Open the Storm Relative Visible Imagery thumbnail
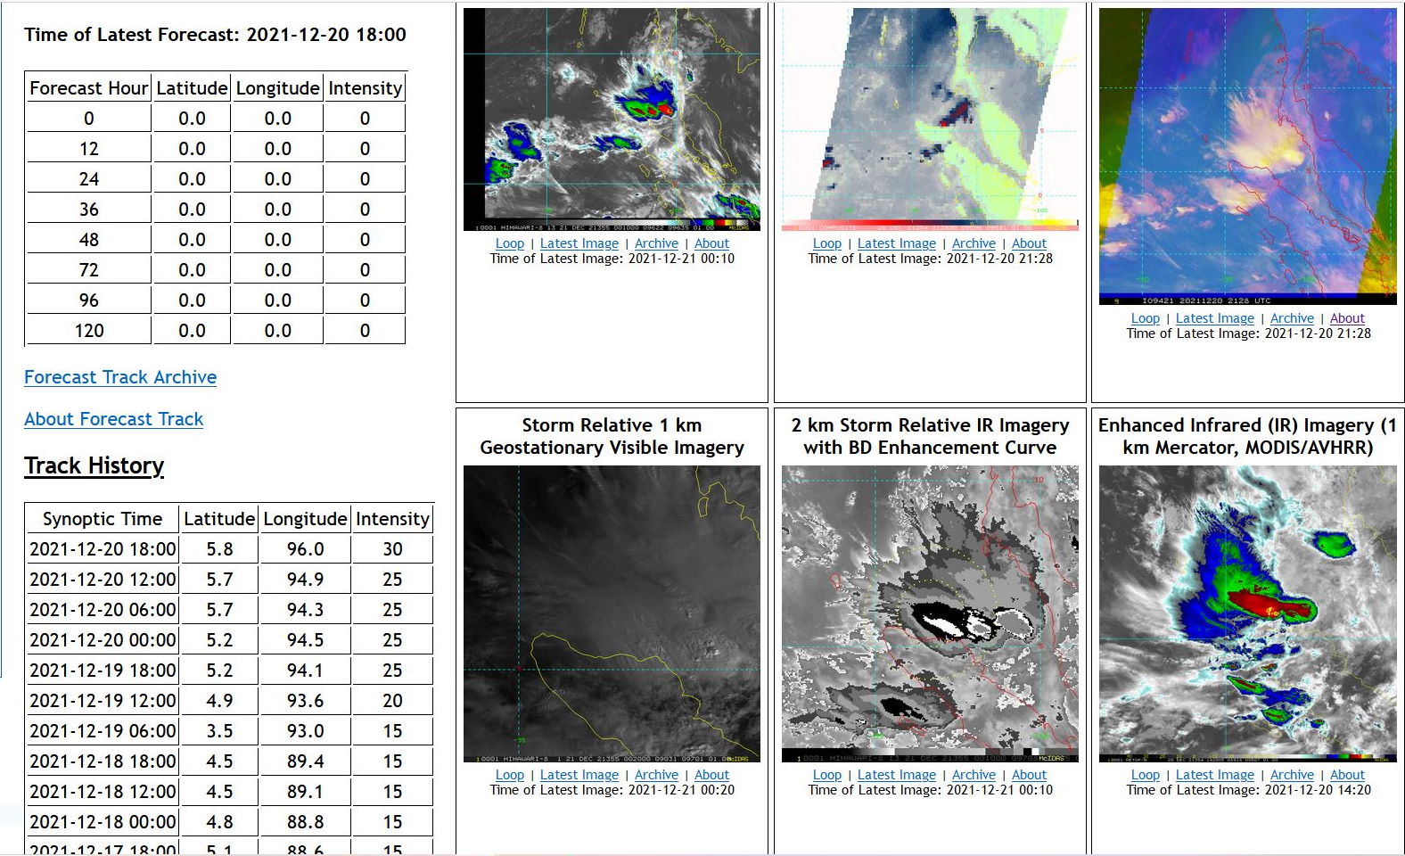 coord(612,613)
